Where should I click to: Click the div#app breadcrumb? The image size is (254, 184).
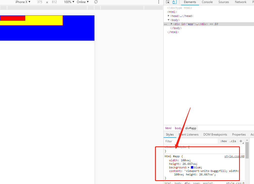(x=191, y=128)
